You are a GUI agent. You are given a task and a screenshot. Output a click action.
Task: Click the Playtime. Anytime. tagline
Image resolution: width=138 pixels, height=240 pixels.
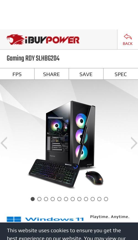[x=110, y=217]
